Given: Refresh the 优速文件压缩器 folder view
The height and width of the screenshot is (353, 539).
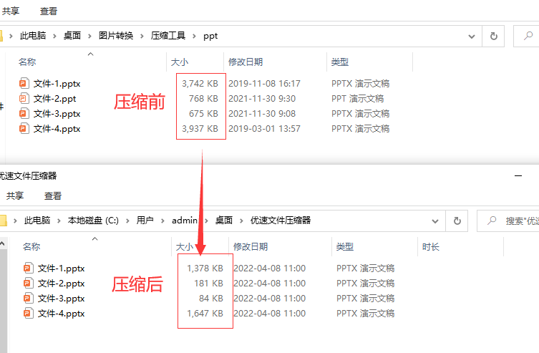Looking at the screenshot, I should coord(457,221).
